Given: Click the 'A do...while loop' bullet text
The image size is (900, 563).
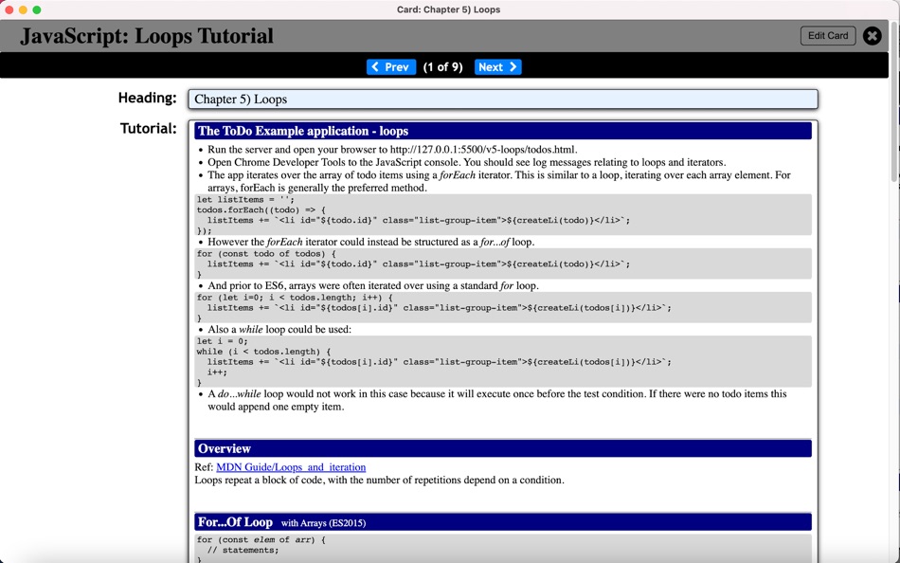Looking at the screenshot, I should (497, 400).
